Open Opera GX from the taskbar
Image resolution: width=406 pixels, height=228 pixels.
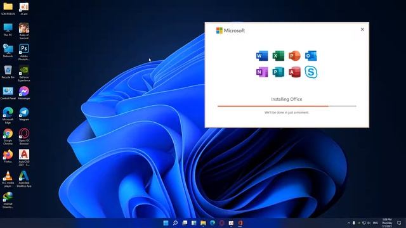coord(221,223)
